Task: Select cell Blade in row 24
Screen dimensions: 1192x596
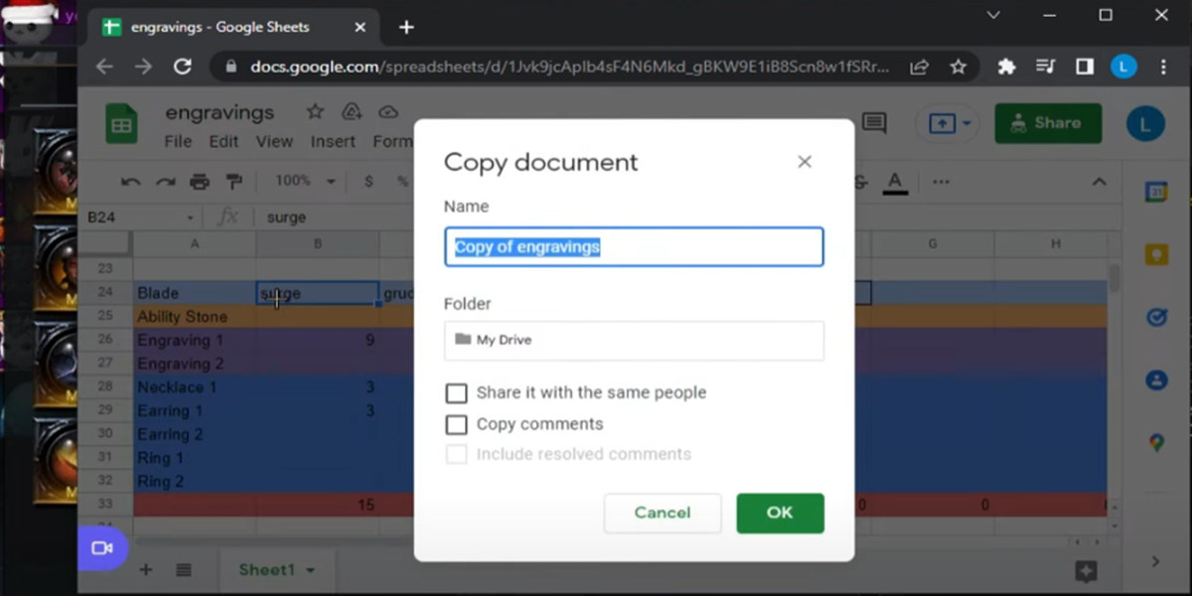Action: 195,293
